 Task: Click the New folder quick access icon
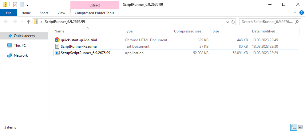point(22,5)
